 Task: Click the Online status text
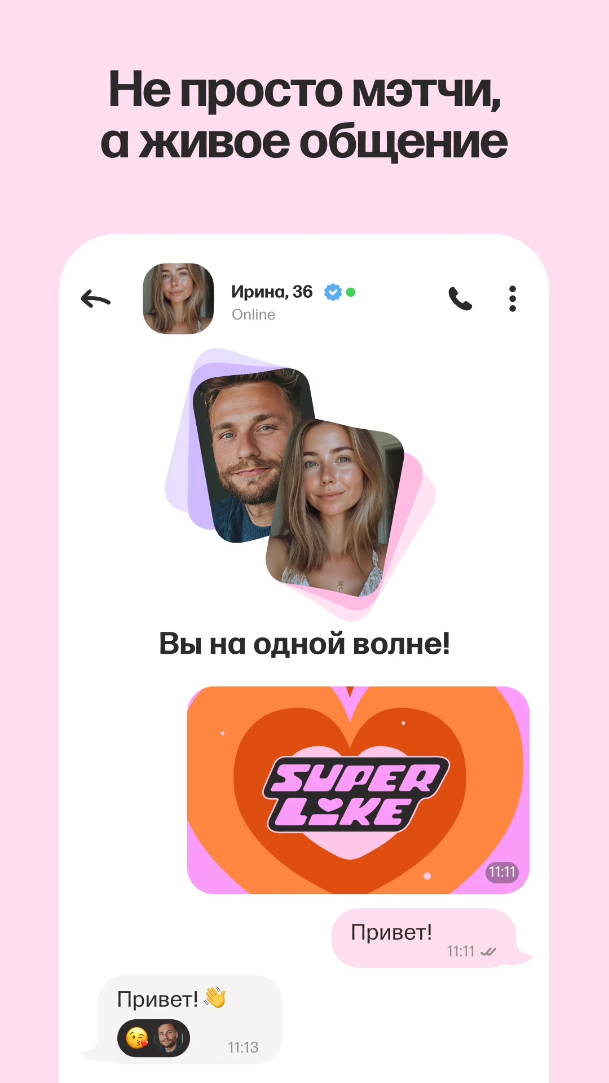pos(254,314)
